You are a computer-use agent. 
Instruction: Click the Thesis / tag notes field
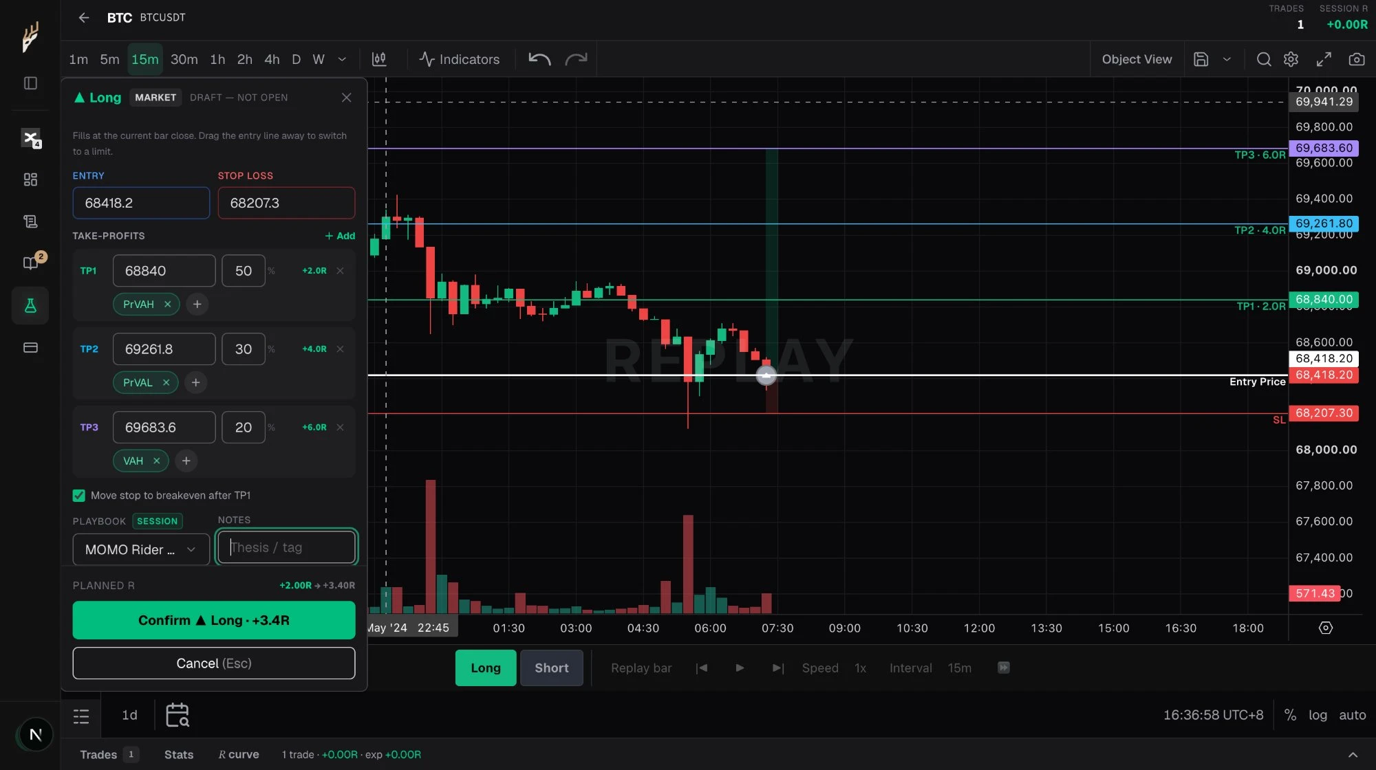(286, 547)
